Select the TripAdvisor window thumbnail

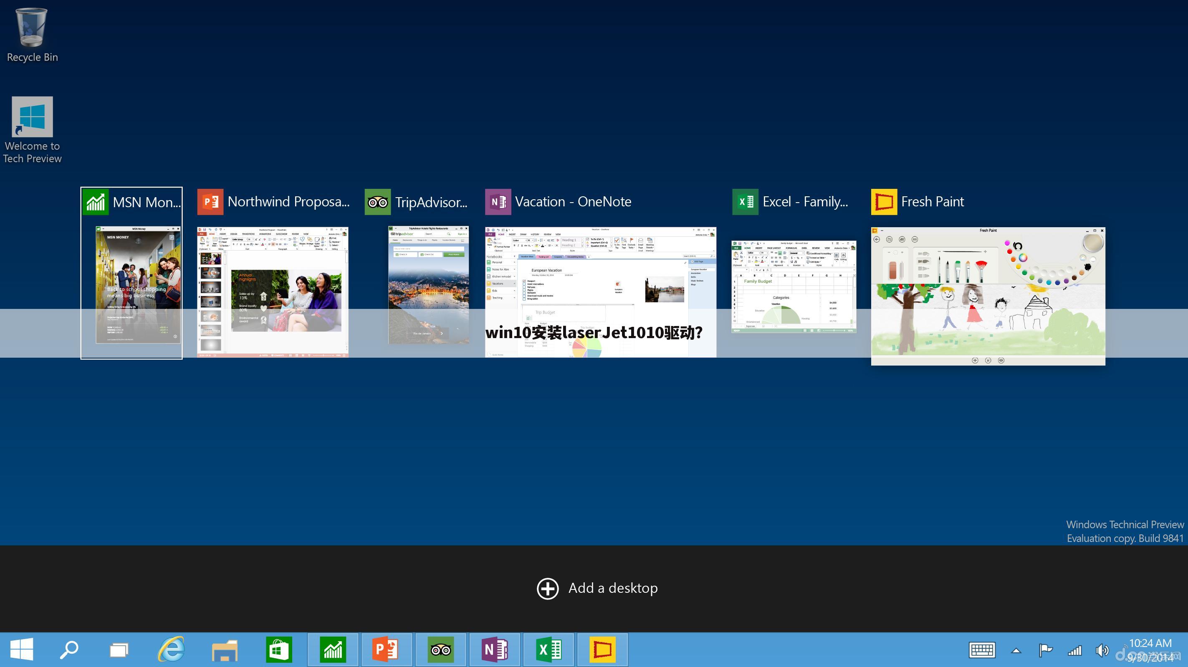[428, 285]
